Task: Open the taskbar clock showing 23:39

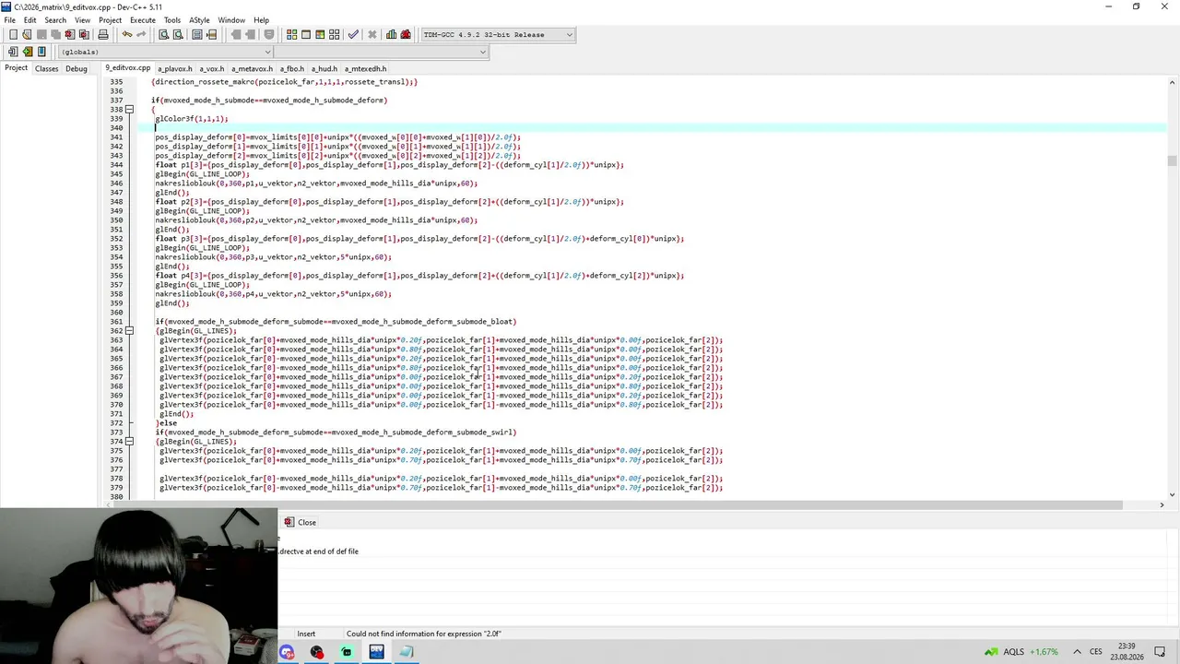Action: click(1127, 651)
